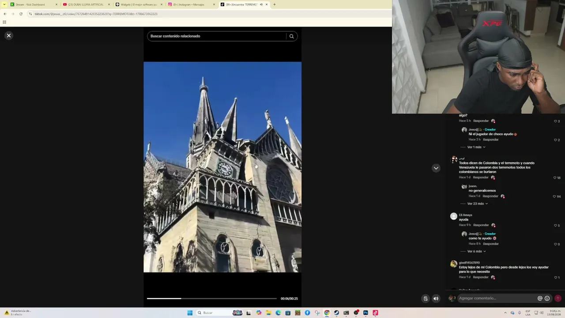Type in 'Buscar contenido relacionado' search field
This screenshot has height=318, width=565.
coord(216,36)
